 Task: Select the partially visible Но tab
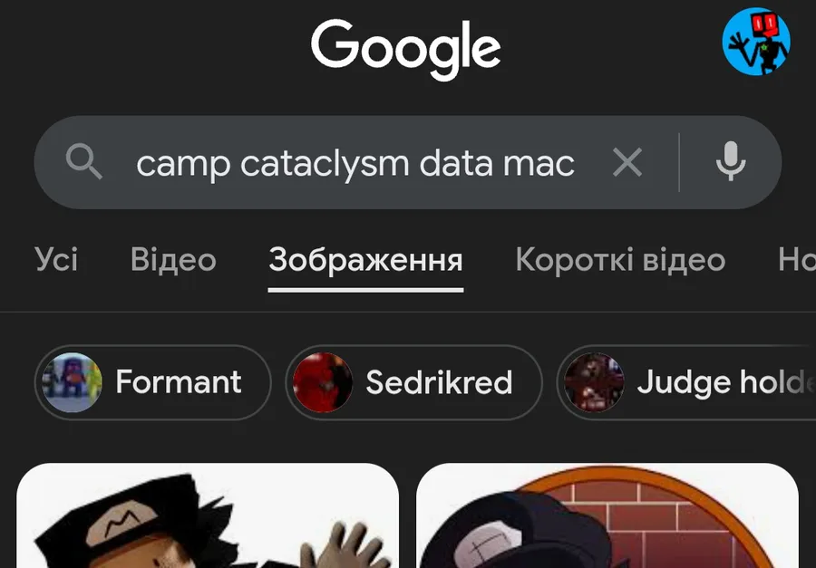tap(797, 260)
